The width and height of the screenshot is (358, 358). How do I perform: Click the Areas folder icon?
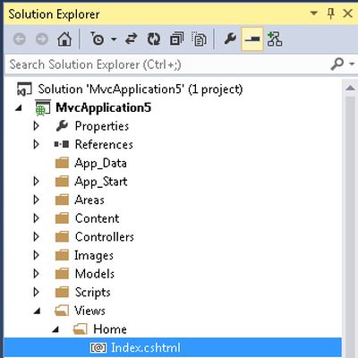click(x=62, y=200)
